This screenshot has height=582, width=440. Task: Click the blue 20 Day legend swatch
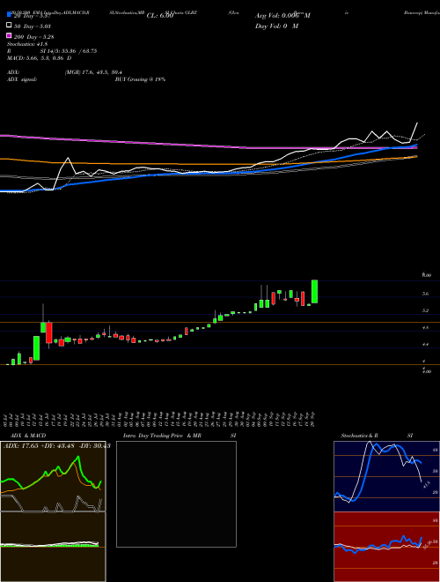(10, 14)
